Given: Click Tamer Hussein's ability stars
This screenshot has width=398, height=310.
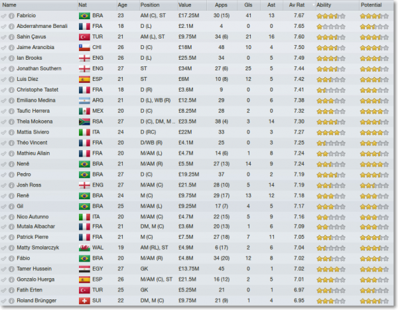Looking at the screenshot, I should coord(331,269).
